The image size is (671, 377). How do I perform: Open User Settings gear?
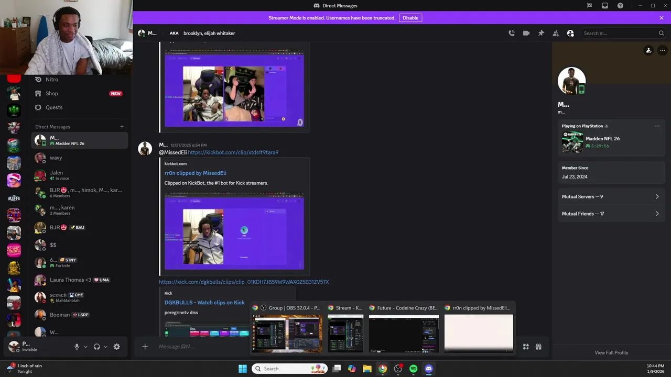(116, 347)
